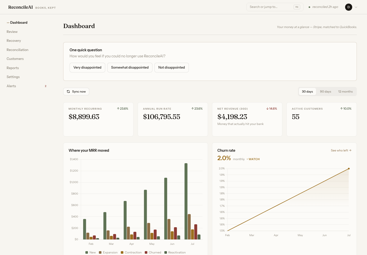Click the $4,198.23 net revenue value
This screenshot has height=255, width=367.
232,117
